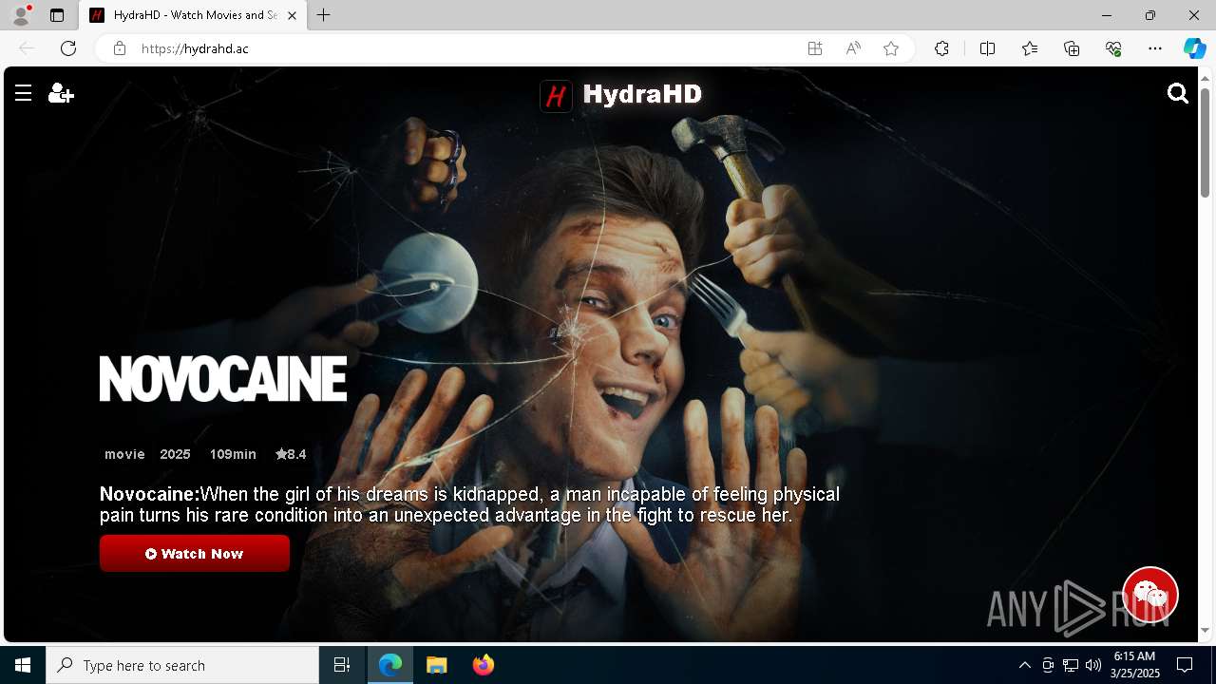Close the HydraHD browser tab

(292, 15)
